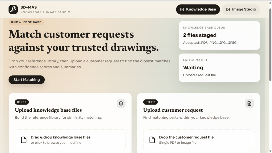272x153 pixels.
Task: Click the Drop the customer request file area
Action: coord(198,140)
